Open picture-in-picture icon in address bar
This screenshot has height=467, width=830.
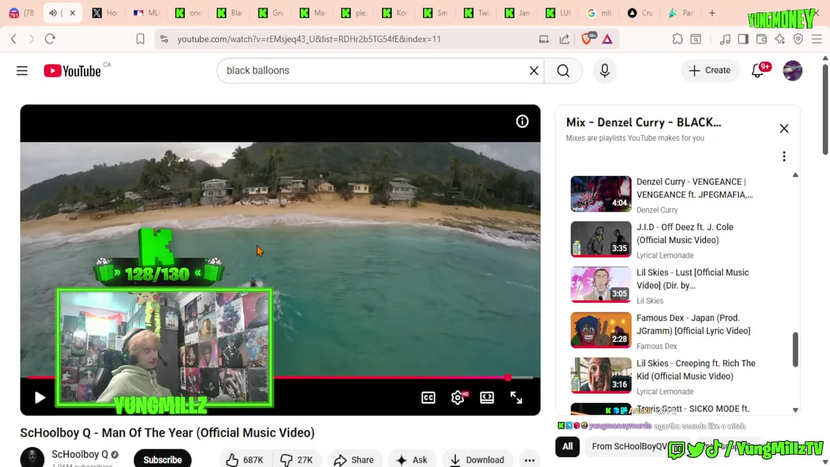tap(544, 39)
